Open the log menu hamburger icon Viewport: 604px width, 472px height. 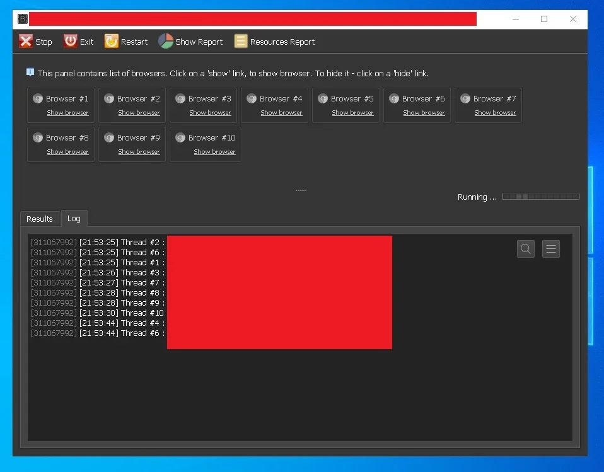point(551,249)
